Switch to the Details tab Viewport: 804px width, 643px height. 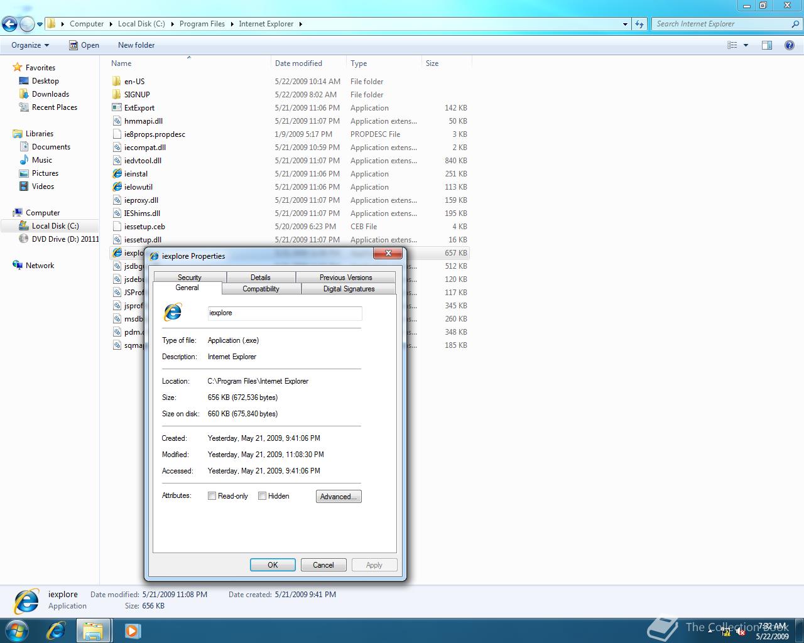tap(261, 277)
